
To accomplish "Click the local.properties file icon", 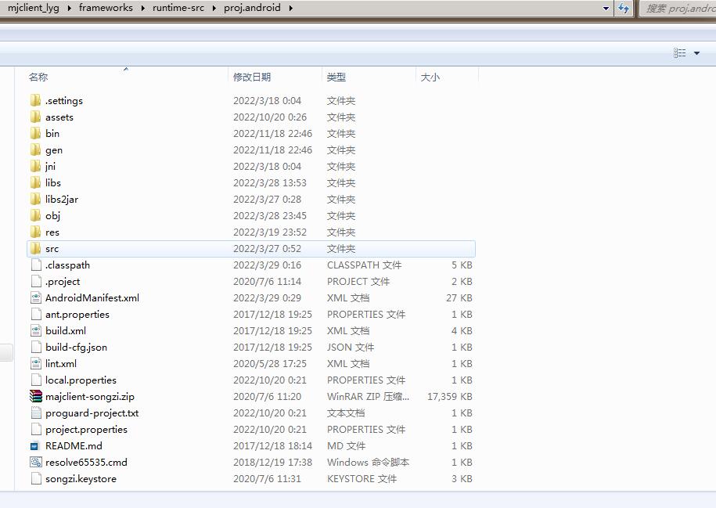I will [36, 380].
